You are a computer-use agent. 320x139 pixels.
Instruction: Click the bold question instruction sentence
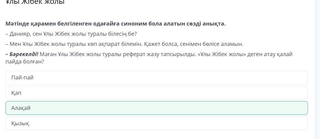click(x=115, y=24)
